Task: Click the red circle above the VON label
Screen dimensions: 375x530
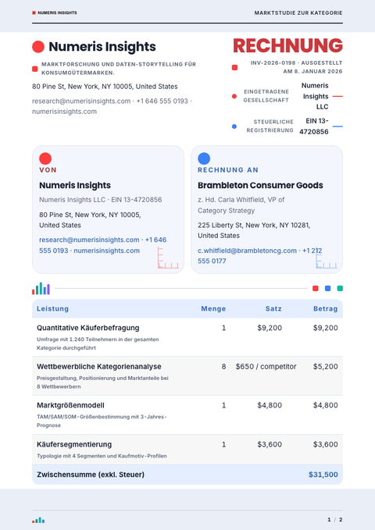Action: click(45, 158)
